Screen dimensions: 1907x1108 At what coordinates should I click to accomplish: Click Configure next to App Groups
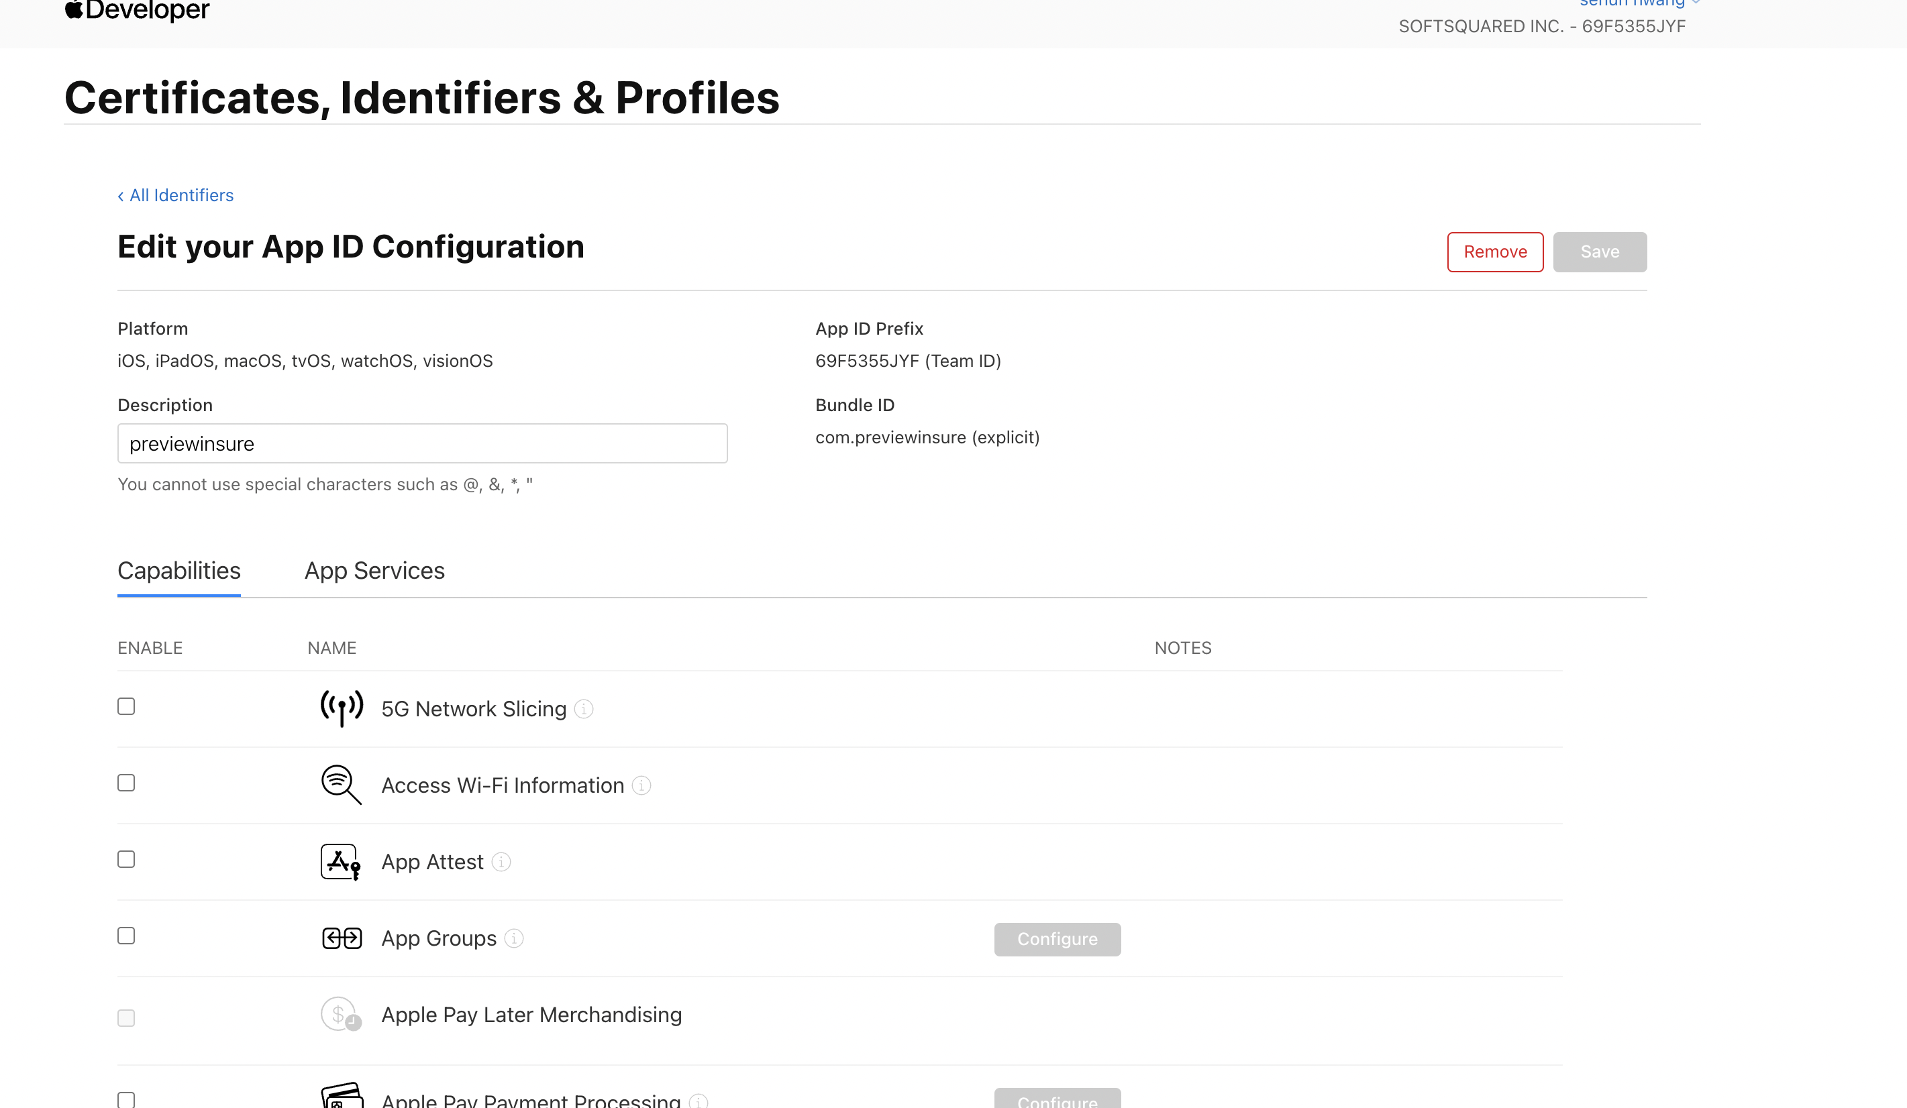1058,938
